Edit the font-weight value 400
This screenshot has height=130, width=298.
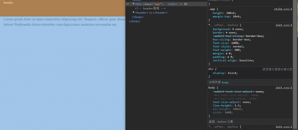click(237, 50)
